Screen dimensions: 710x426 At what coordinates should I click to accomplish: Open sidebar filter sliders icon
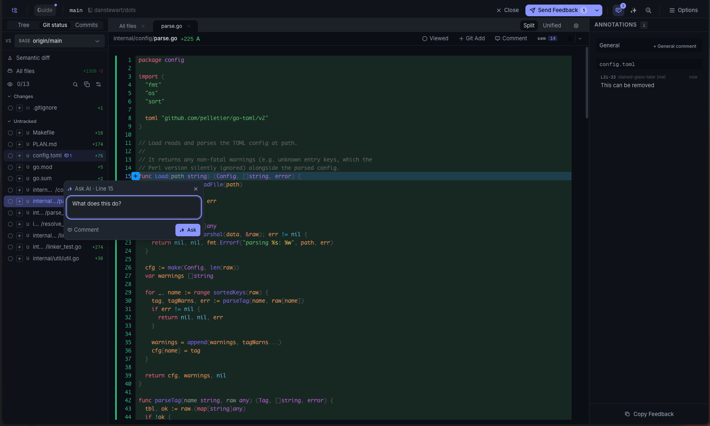click(x=99, y=84)
